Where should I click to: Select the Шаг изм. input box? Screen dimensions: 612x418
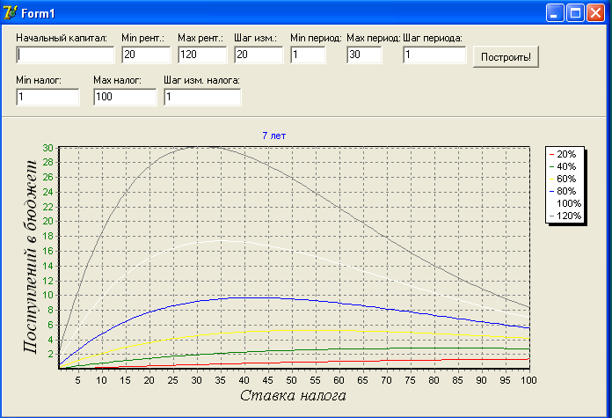[259, 55]
